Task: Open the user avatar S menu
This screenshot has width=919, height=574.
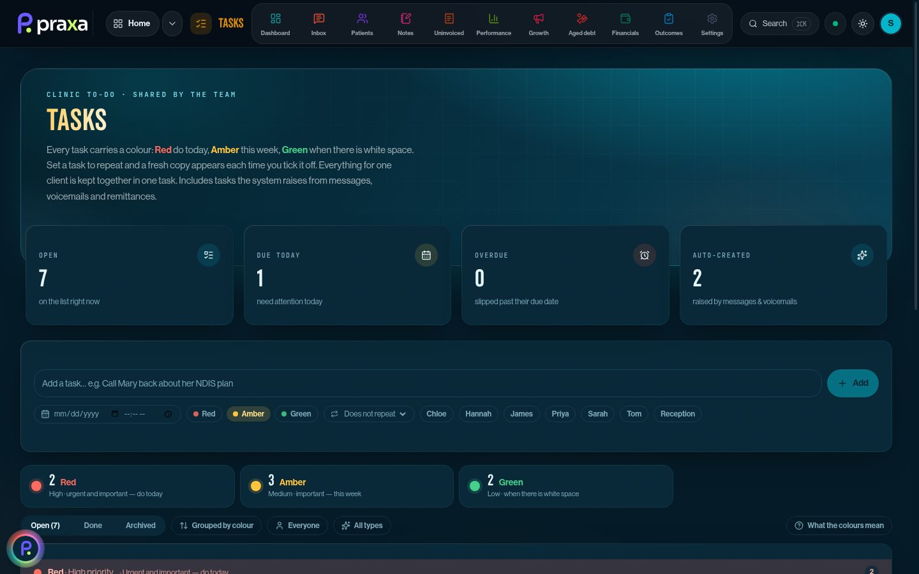Action: point(891,24)
